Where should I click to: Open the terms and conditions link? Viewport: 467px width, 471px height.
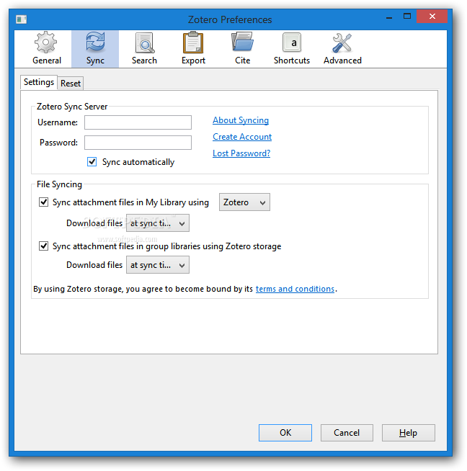point(295,289)
